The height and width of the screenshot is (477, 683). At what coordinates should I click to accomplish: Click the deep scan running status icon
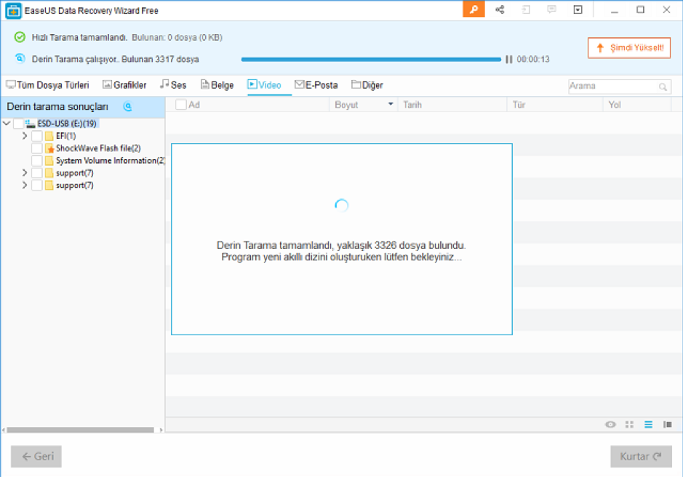coord(20,58)
